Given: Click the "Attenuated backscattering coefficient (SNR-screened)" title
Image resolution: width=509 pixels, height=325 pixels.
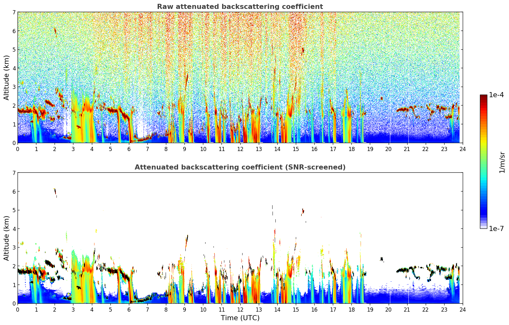Looking at the screenshot, I should point(240,167).
